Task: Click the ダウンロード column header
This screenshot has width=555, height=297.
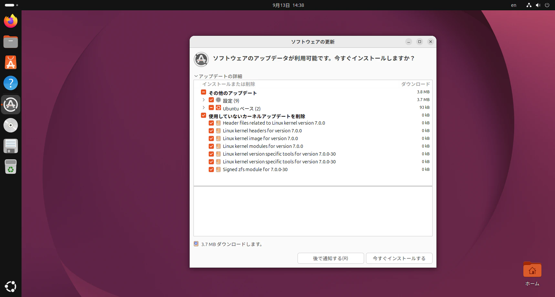Action: [415, 84]
